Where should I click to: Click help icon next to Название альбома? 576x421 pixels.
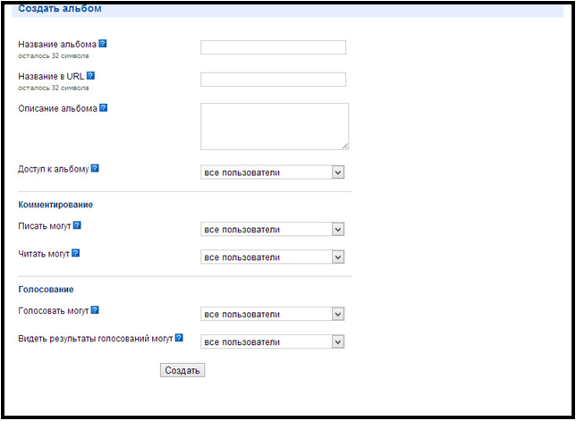point(103,44)
